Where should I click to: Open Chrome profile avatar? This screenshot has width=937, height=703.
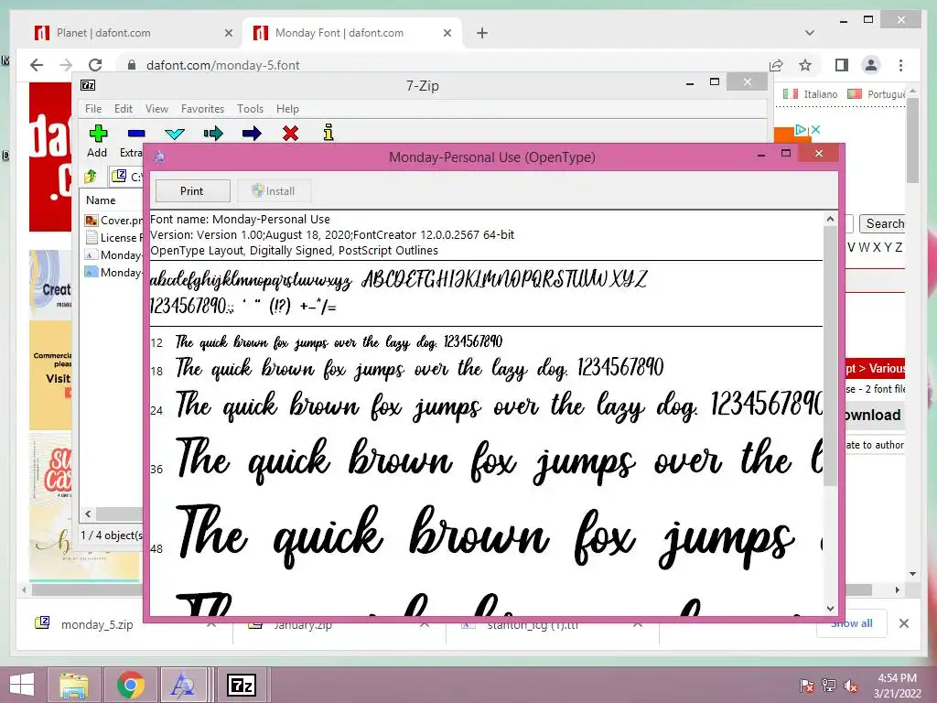871,65
